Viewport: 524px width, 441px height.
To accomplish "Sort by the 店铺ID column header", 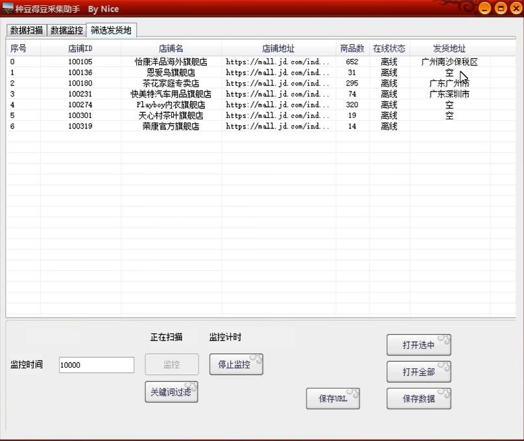I will tap(80, 49).
